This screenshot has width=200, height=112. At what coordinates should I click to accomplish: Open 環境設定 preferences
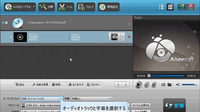(108, 7)
